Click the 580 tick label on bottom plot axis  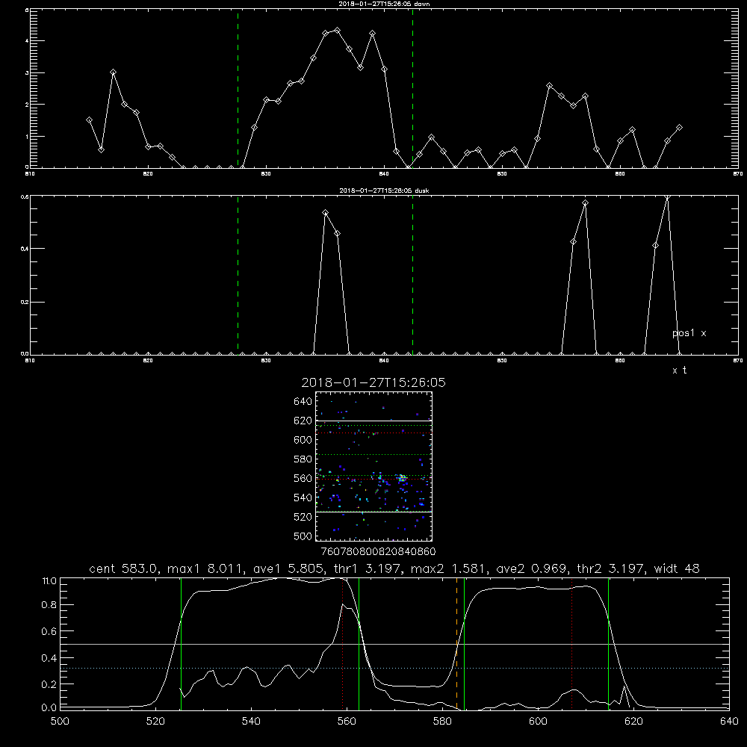442,721
